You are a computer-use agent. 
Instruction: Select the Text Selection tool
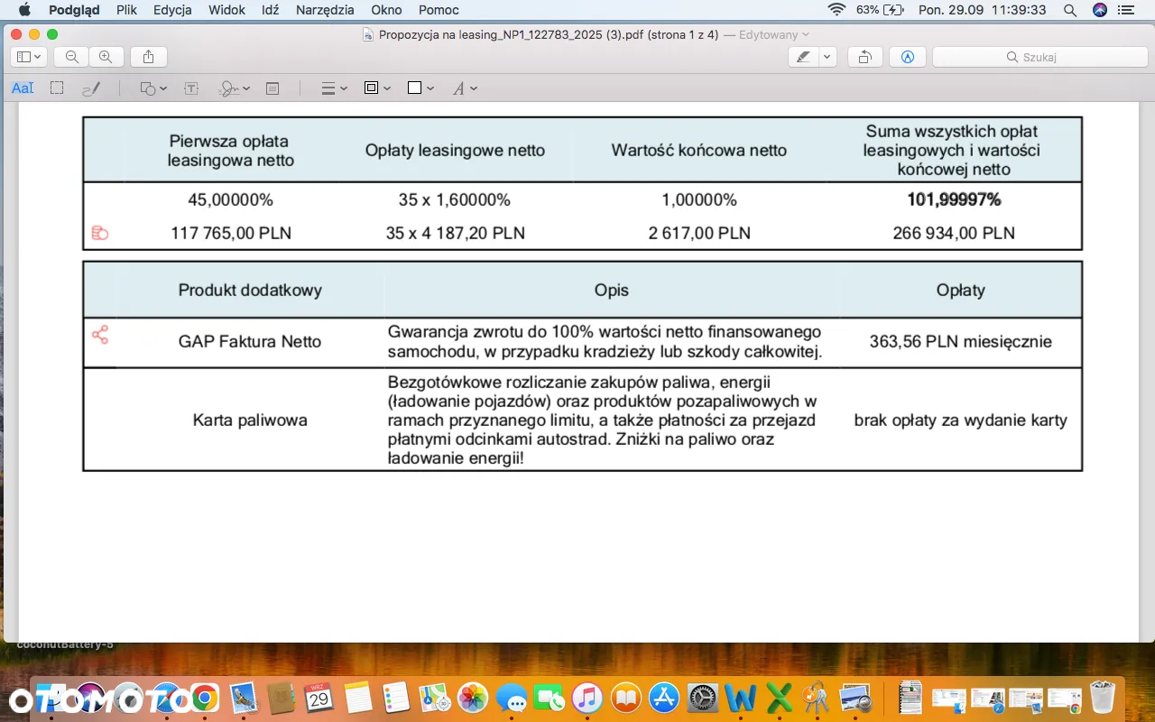pos(23,88)
